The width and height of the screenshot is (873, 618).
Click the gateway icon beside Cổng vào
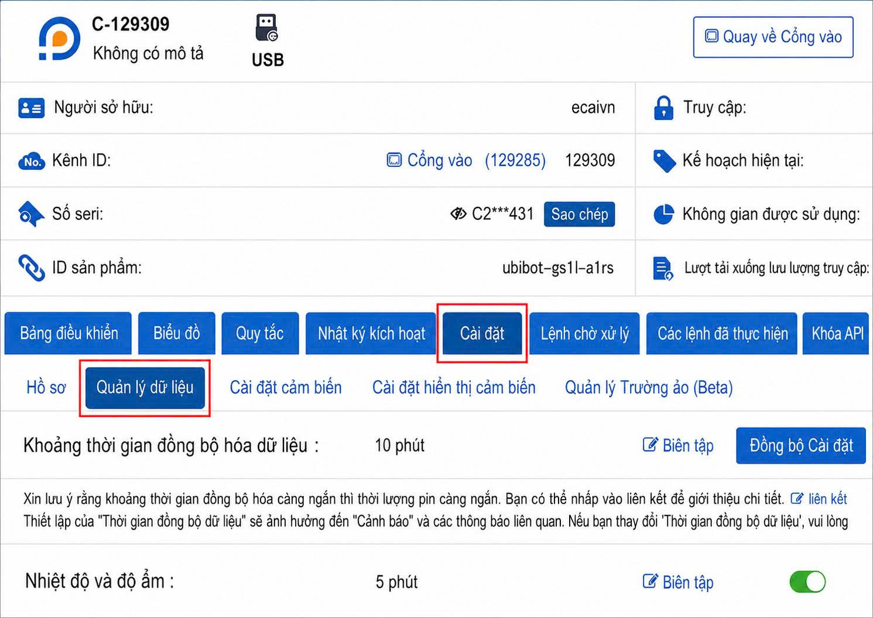(x=394, y=160)
